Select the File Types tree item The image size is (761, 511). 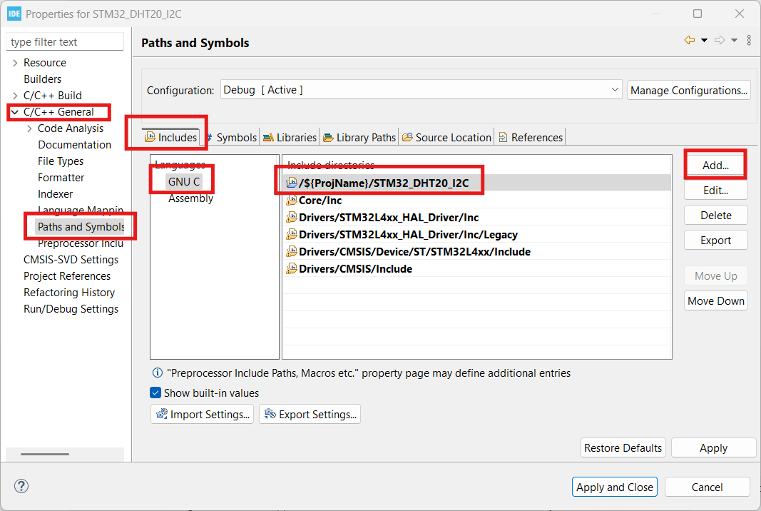[60, 161]
